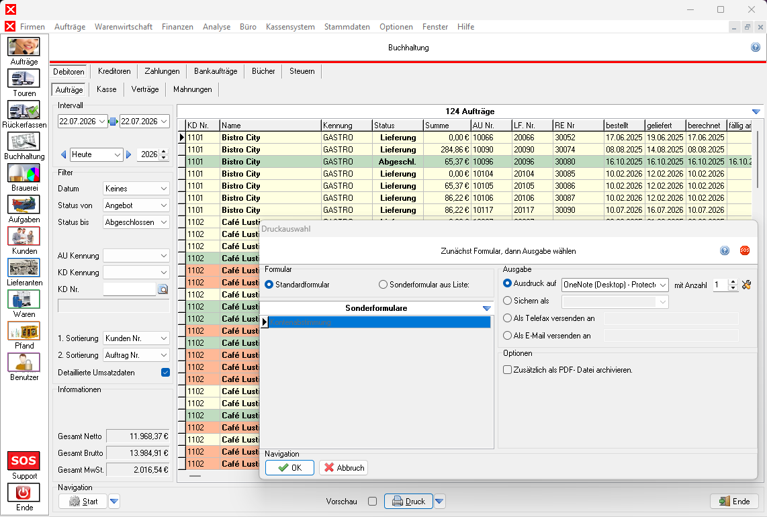The height and width of the screenshot is (517, 767).
Task: Enable Zusätzlich als PDF-Datei archivieren checkbox
Action: click(x=507, y=370)
